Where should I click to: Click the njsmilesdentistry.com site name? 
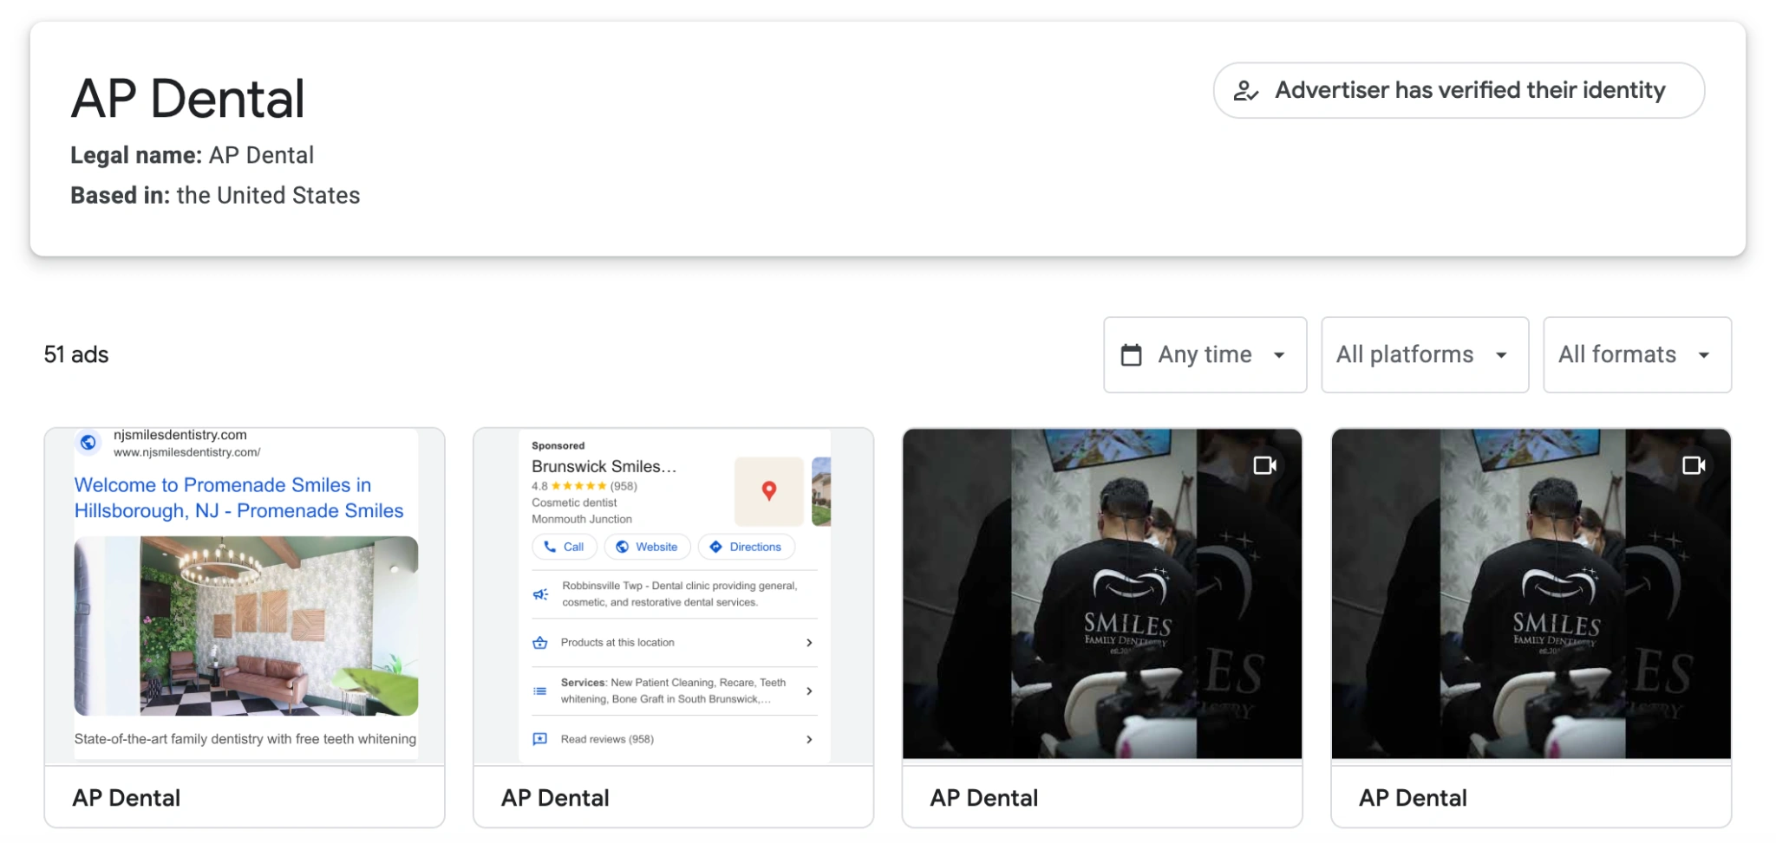click(x=180, y=435)
